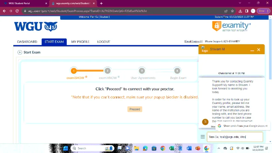Viewport: 272px width, 153px height.
Task: Open File Explorer from the taskbar
Action: [137, 148]
